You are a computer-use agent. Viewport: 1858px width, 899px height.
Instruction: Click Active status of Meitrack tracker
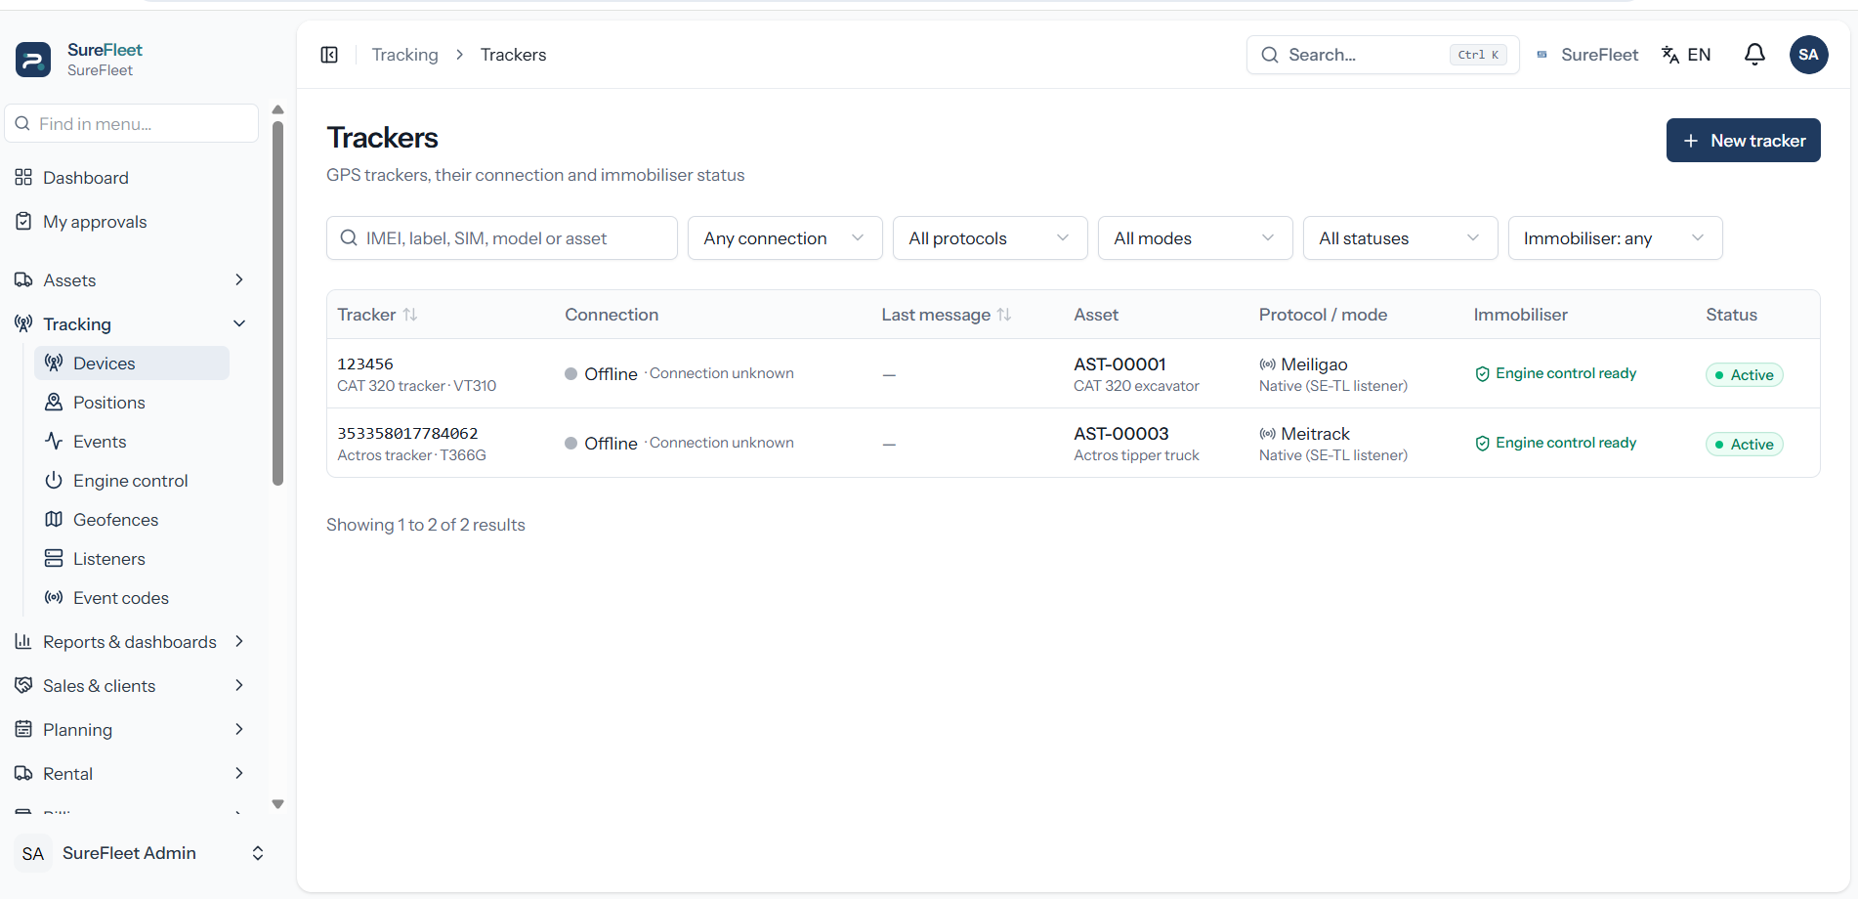pos(1744,445)
